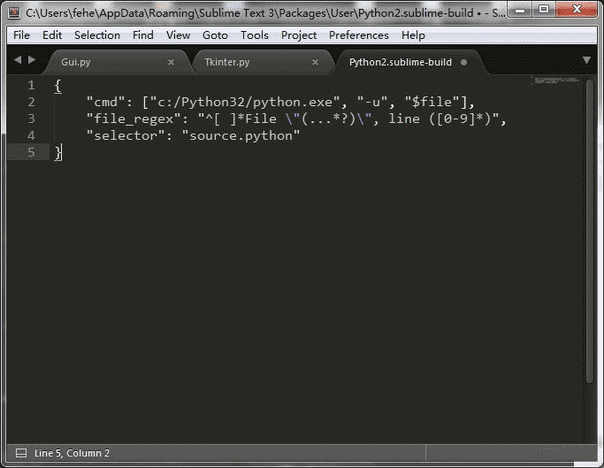Click line number 4 in the gutter
604x468 pixels.
coord(31,135)
